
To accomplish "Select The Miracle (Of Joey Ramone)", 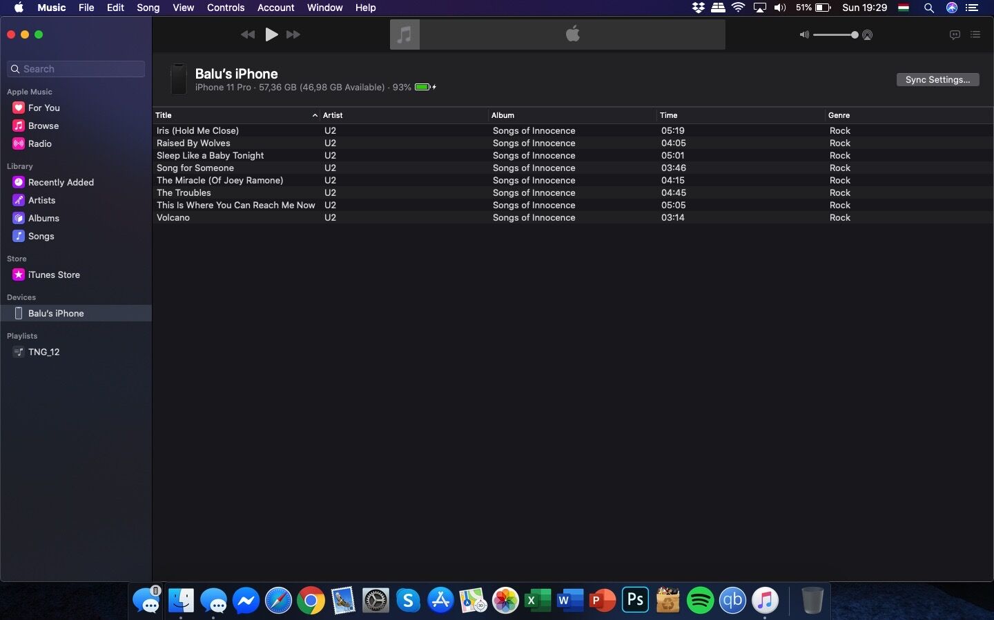I will click(x=572, y=180).
